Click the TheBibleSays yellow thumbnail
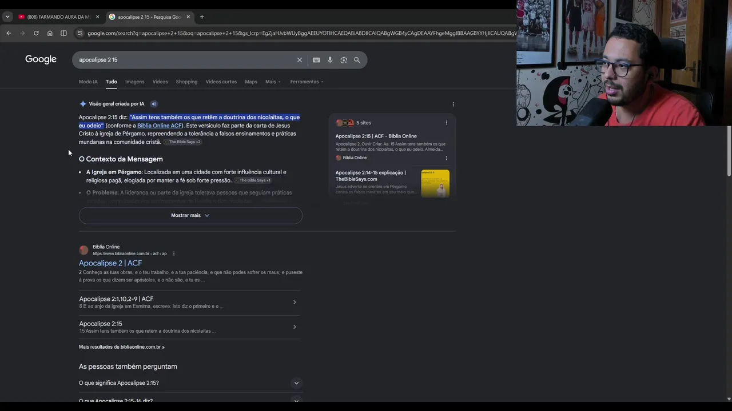 [435, 183]
